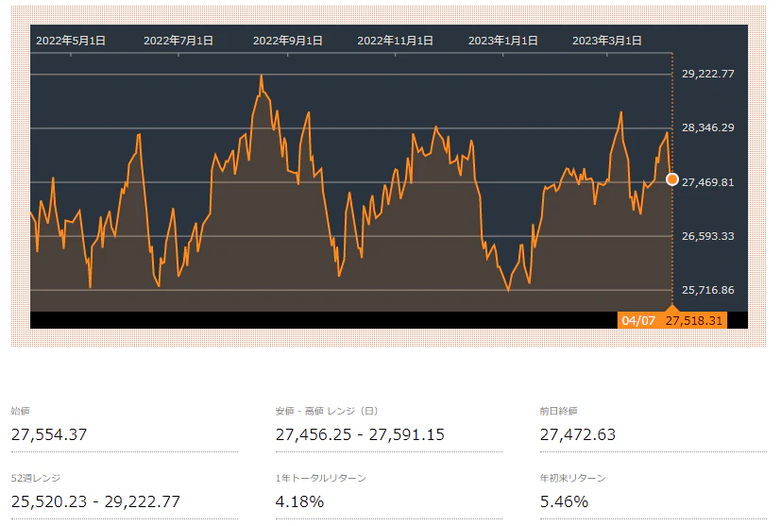Image resolution: width=781 pixels, height=526 pixels.
Task: Click the 28,346.29 price axis label
Action: (x=707, y=127)
